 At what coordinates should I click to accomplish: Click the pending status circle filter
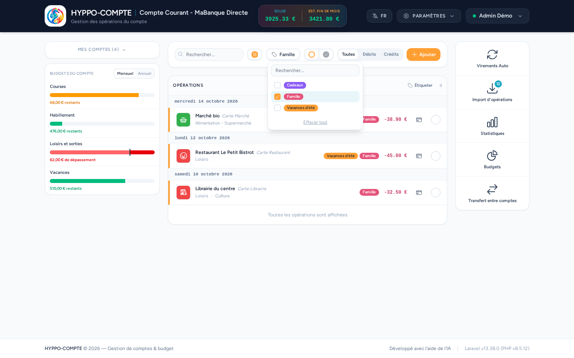coord(312,54)
